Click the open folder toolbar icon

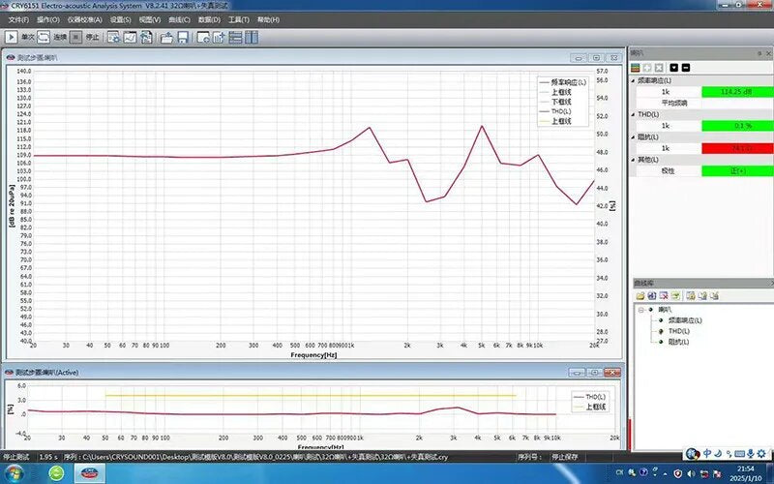coord(166,38)
